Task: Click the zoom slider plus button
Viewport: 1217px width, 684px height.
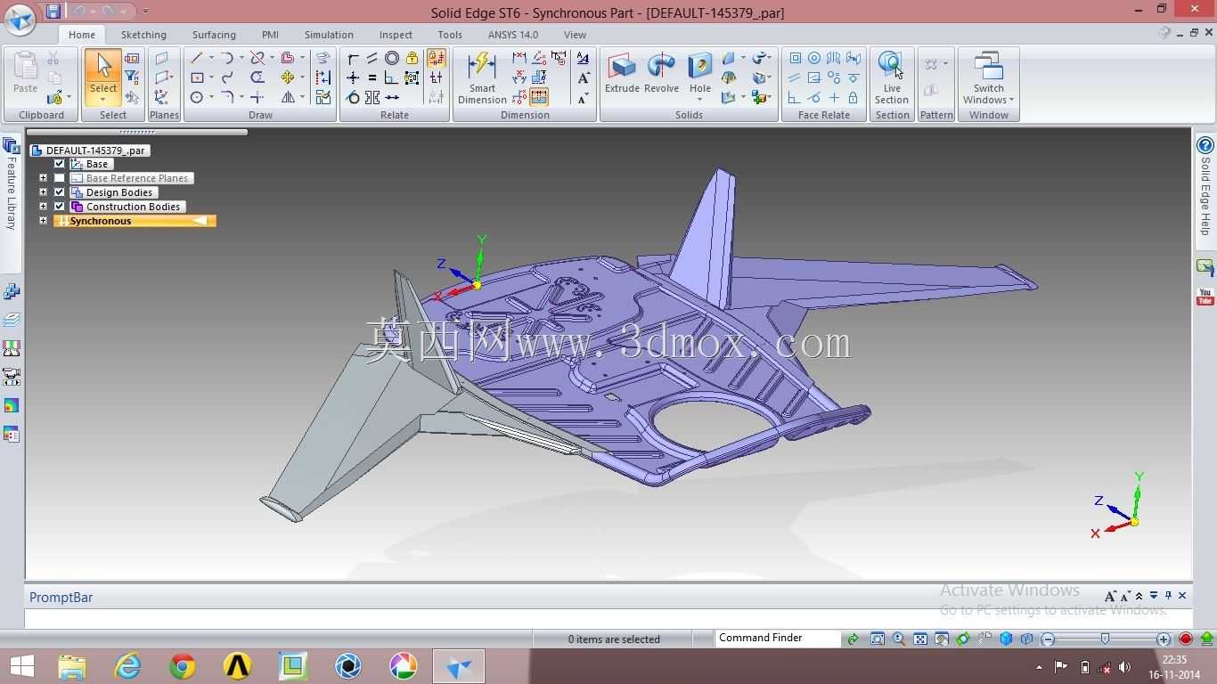Action: click(1164, 639)
